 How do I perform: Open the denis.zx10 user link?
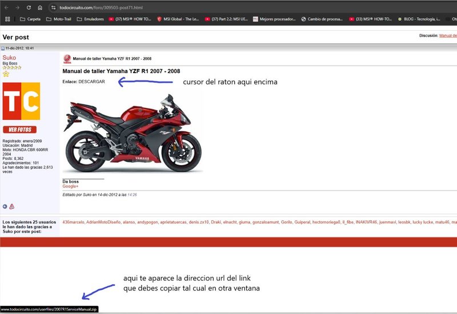[x=199, y=222]
